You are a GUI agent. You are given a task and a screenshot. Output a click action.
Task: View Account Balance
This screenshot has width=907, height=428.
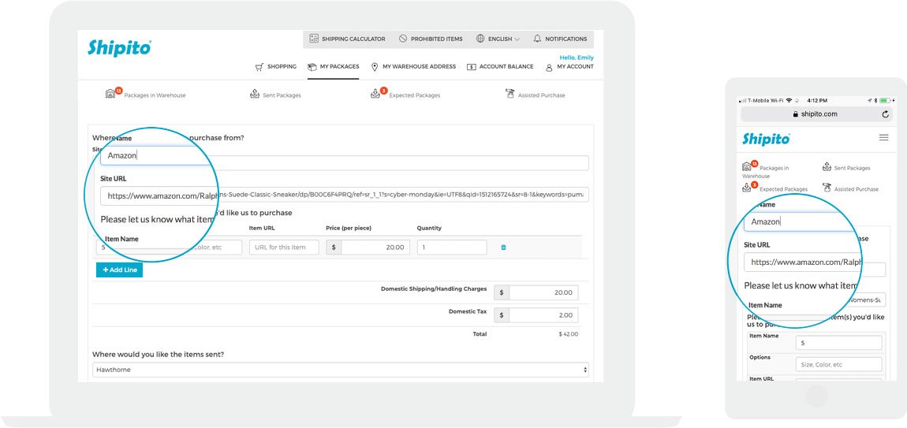(500, 67)
